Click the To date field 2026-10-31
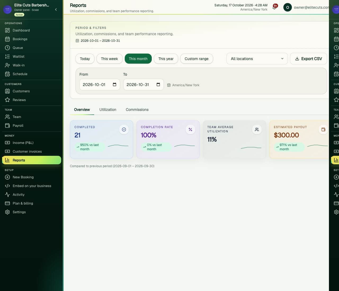 click(143, 85)
